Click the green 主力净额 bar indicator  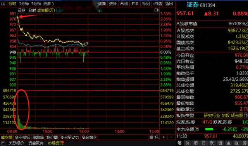209,129
